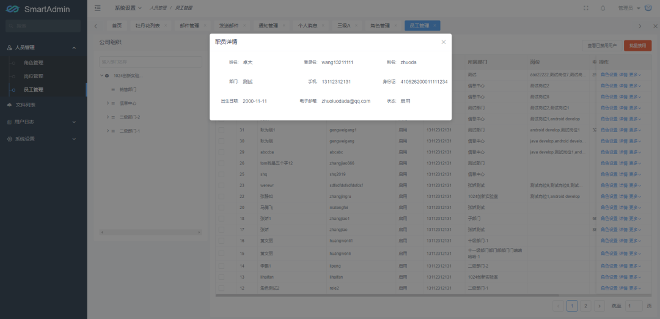660x319 pixels.
Task: Switch to the 首页 tab
Action: pos(117,26)
